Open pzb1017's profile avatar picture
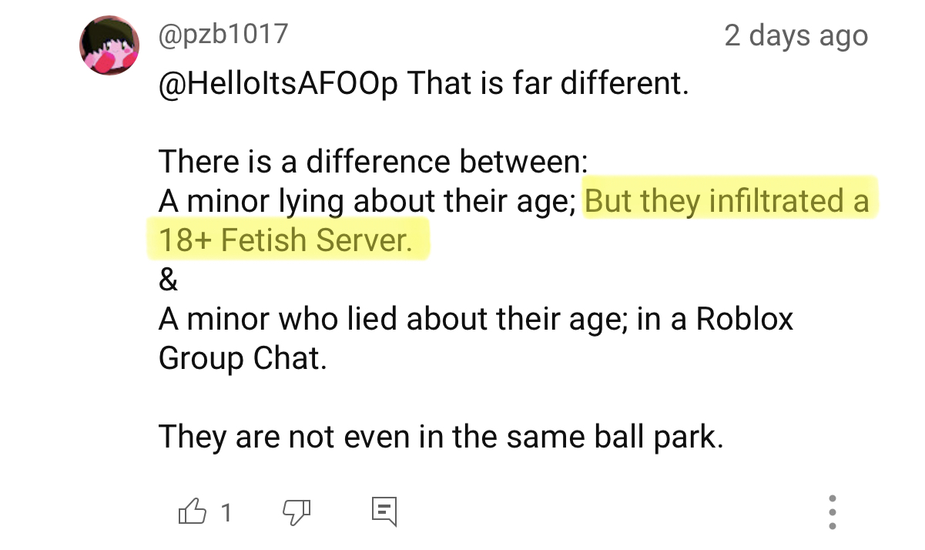 pyautogui.click(x=109, y=45)
